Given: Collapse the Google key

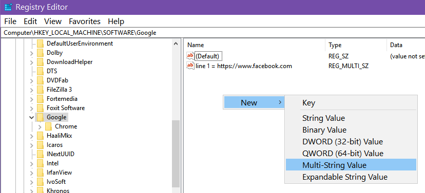Looking at the screenshot, I should [x=32, y=117].
